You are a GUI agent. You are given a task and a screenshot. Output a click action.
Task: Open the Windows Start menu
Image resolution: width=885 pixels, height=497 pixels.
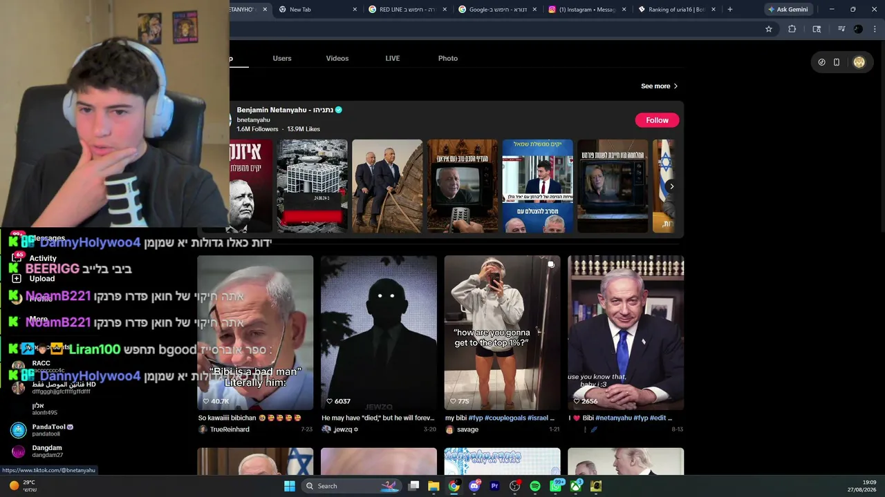pos(290,486)
